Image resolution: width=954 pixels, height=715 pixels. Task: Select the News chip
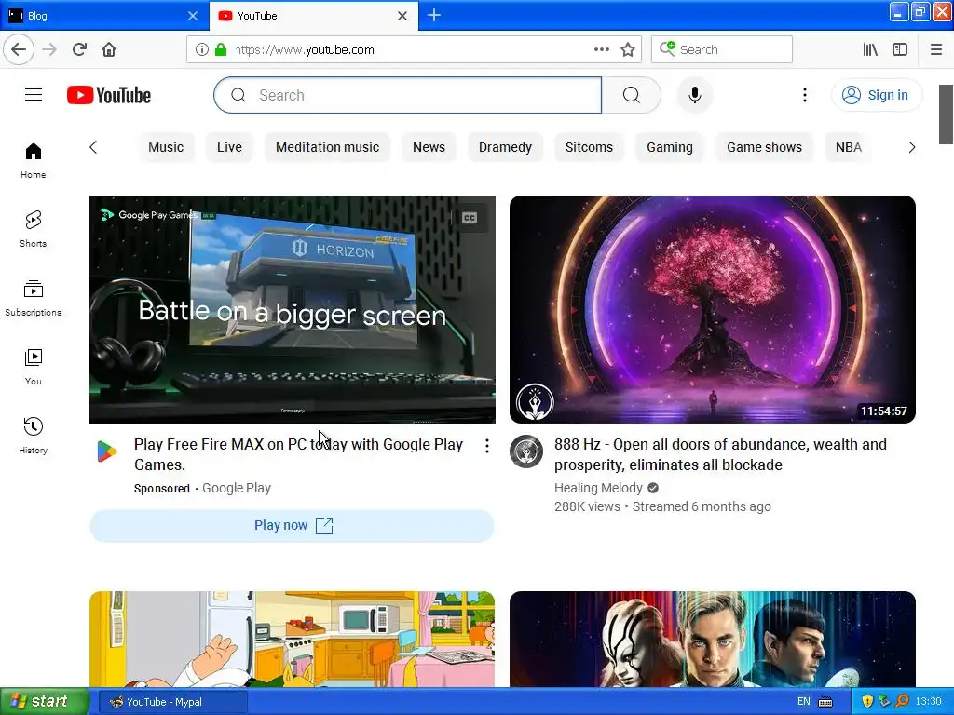coord(429,147)
